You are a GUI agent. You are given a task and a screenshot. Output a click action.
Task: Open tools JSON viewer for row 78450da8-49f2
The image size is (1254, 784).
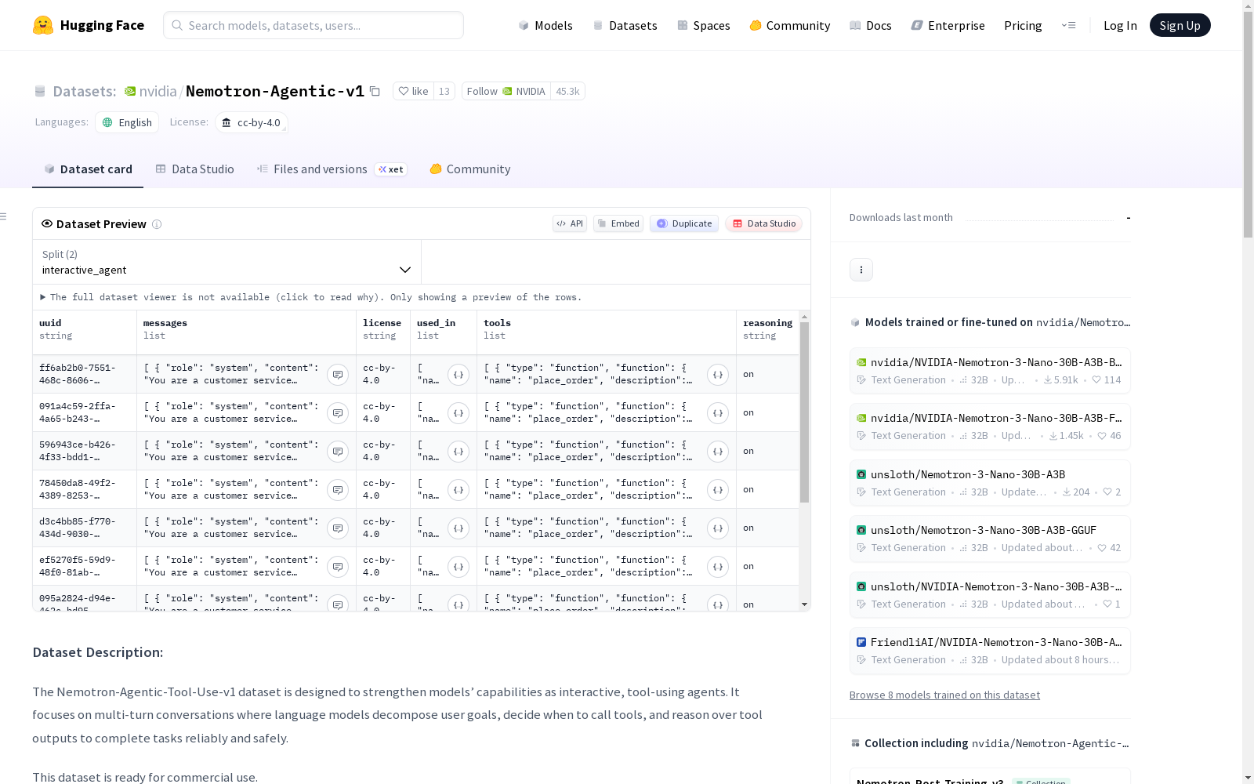[718, 490]
